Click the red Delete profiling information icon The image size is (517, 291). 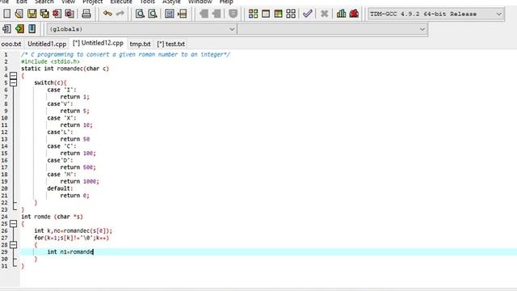pos(354,14)
